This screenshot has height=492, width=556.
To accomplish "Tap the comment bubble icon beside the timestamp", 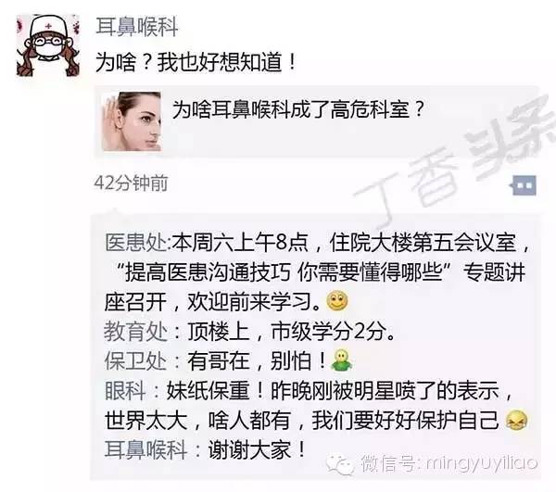I will click(524, 185).
